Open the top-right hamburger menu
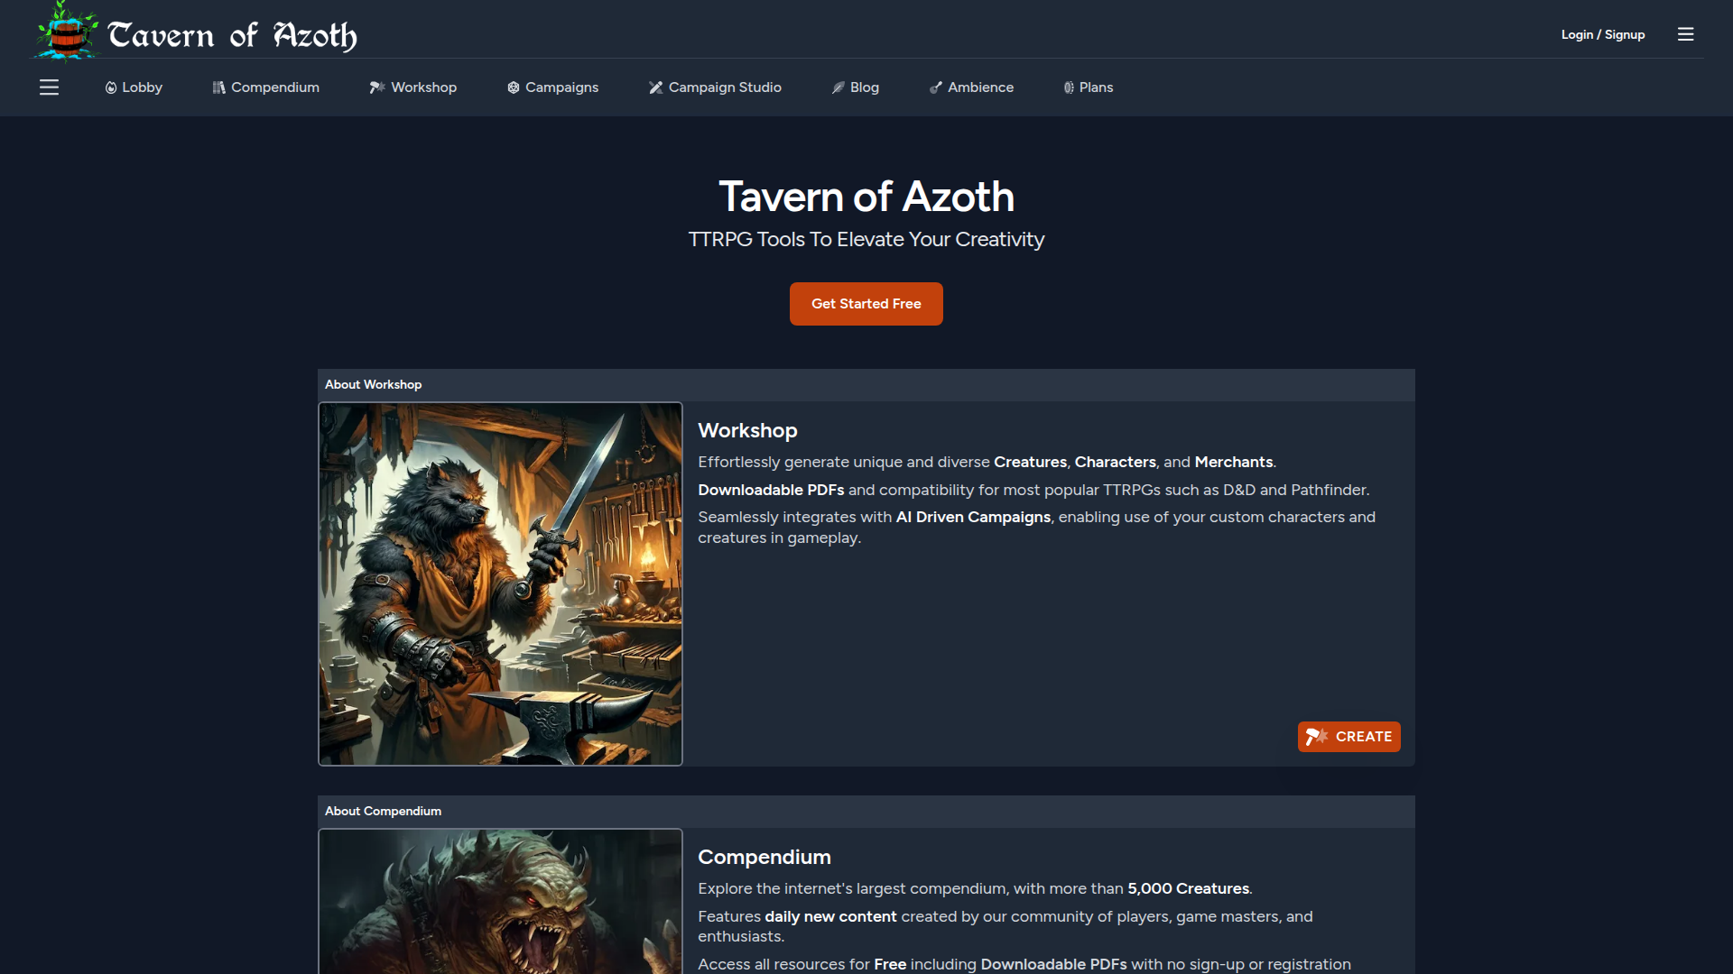The height and width of the screenshot is (974, 1733). point(1685,34)
